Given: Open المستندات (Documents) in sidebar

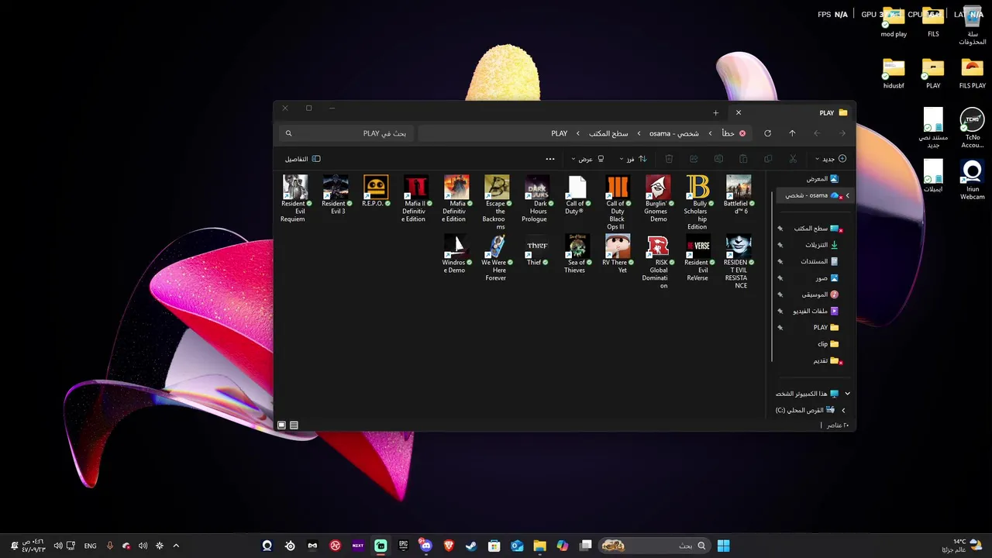Looking at the screenshot, I should pos(819,261).
